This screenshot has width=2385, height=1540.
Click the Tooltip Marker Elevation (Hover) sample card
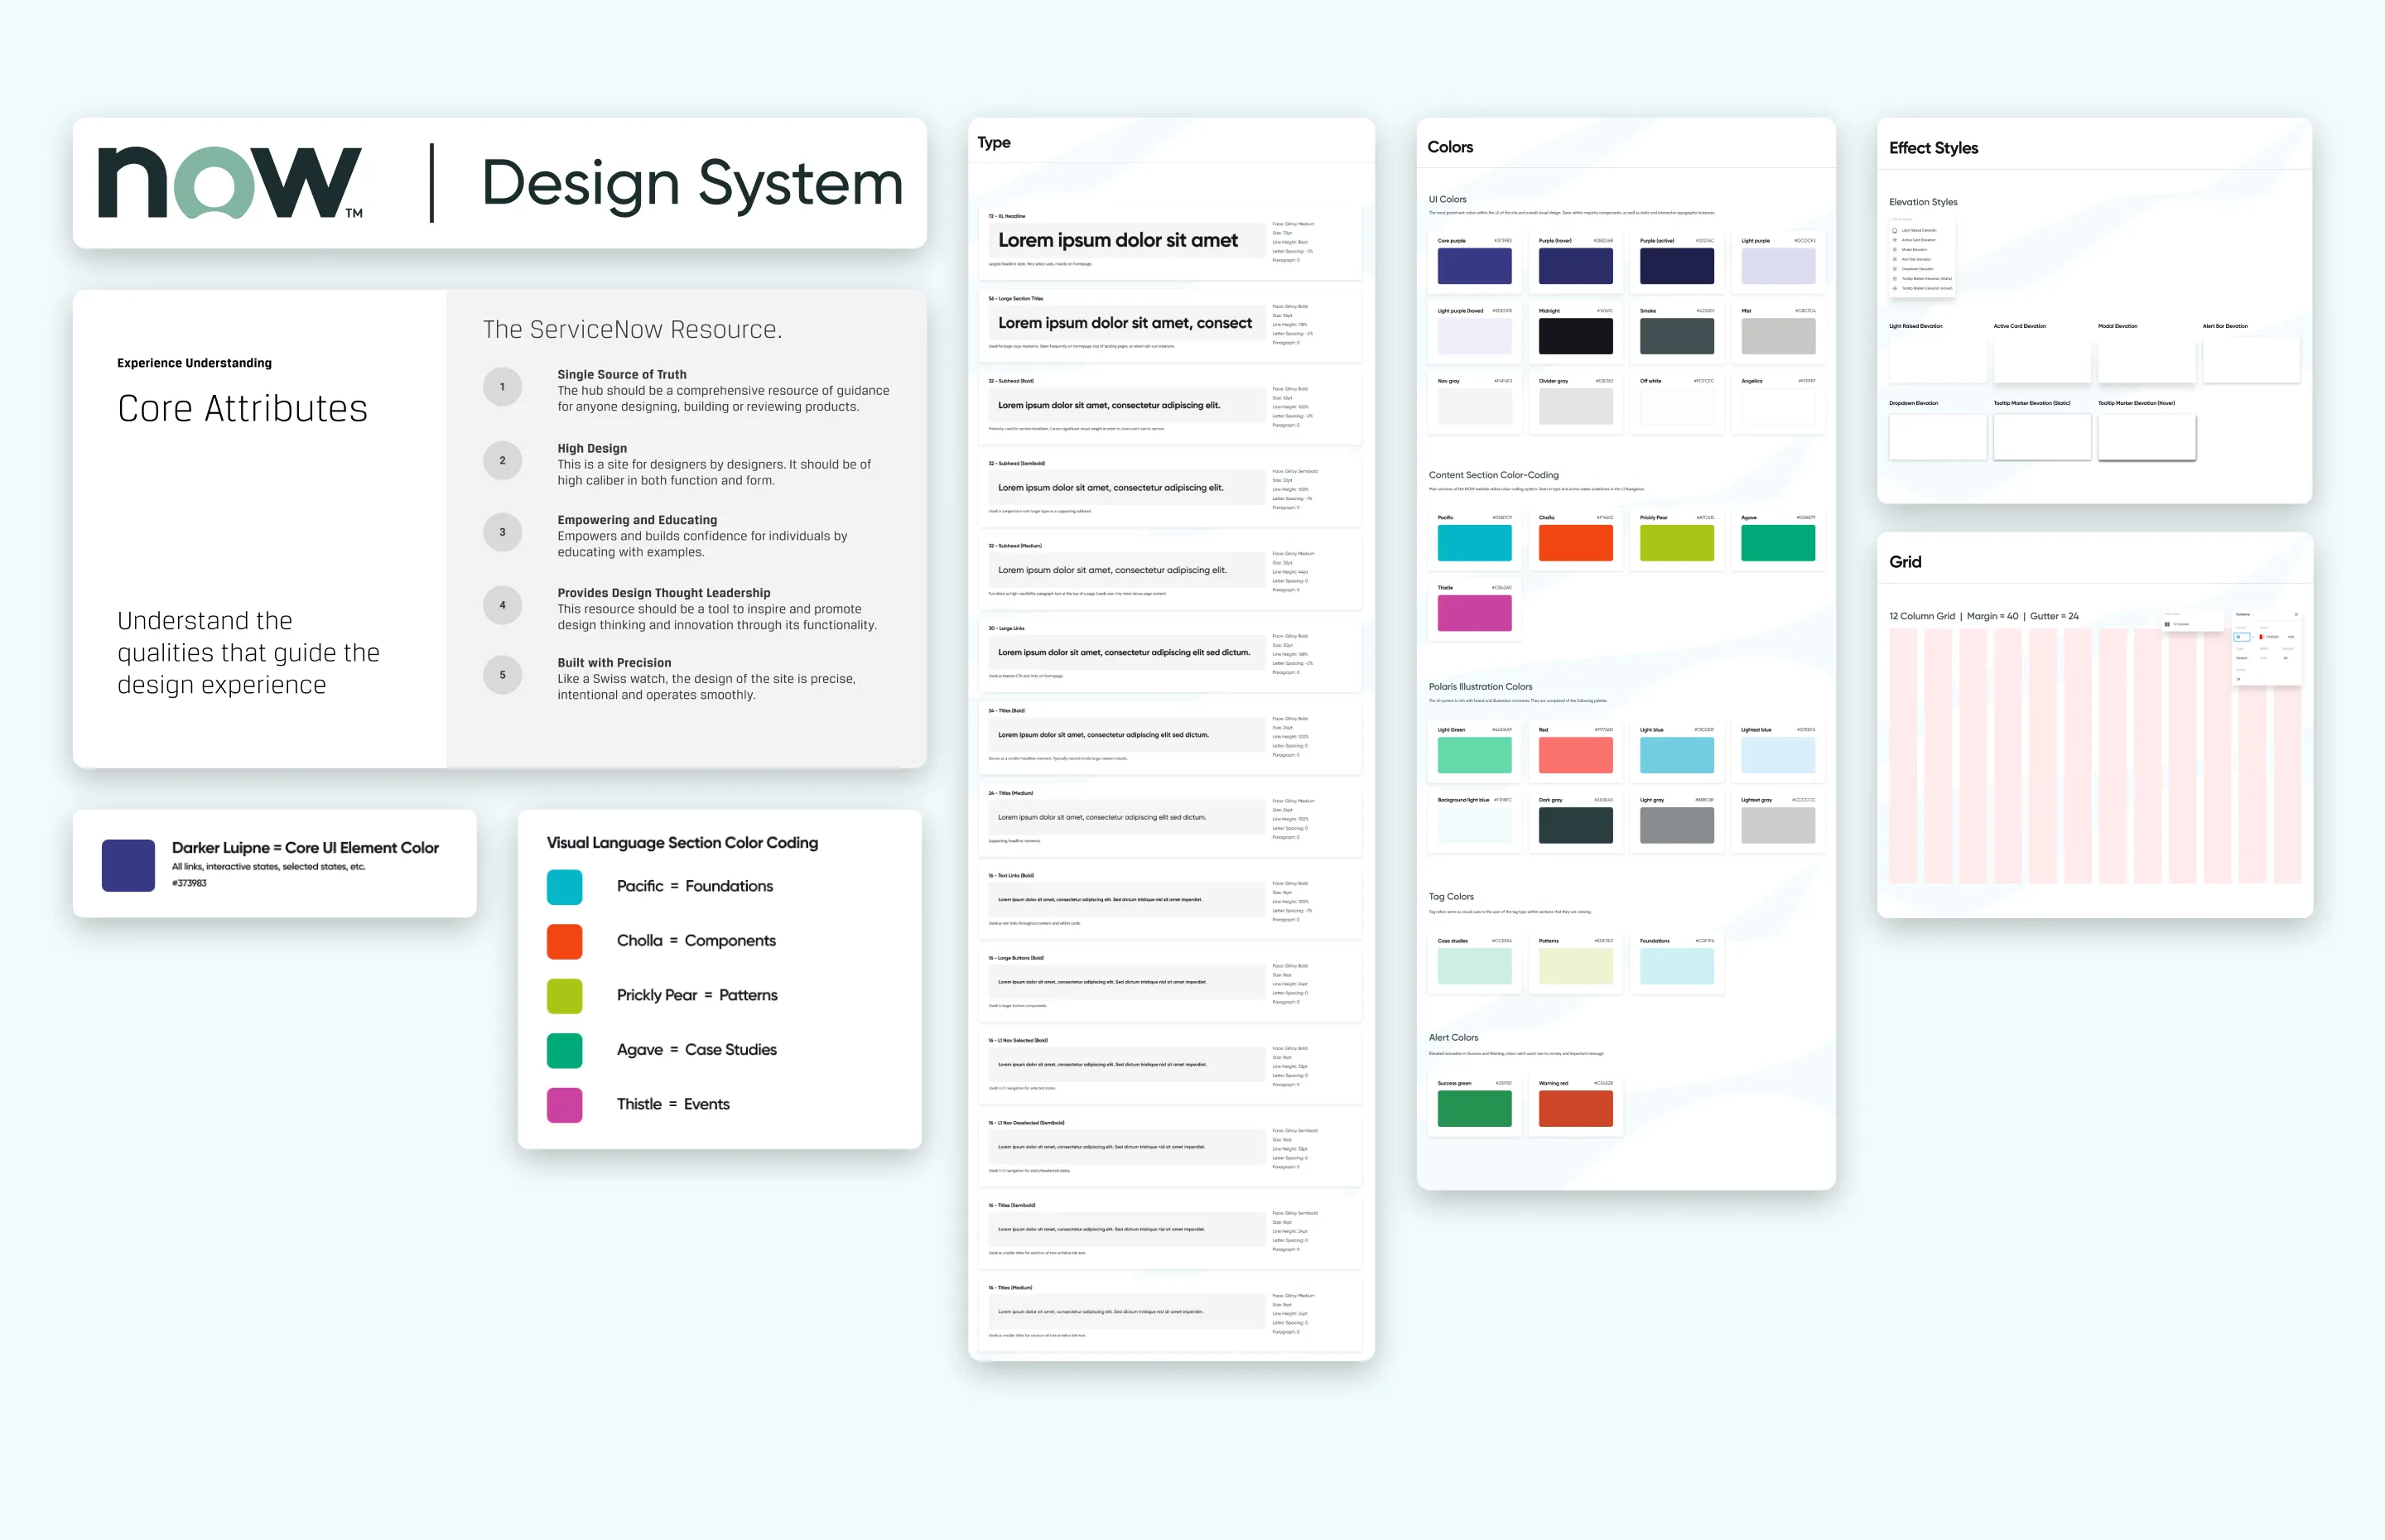click(x=2146, y=438)
